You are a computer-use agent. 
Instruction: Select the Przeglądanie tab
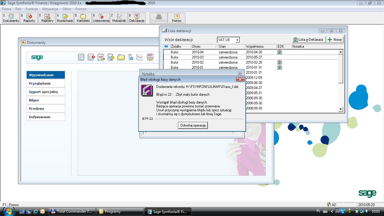coord(46,83)
